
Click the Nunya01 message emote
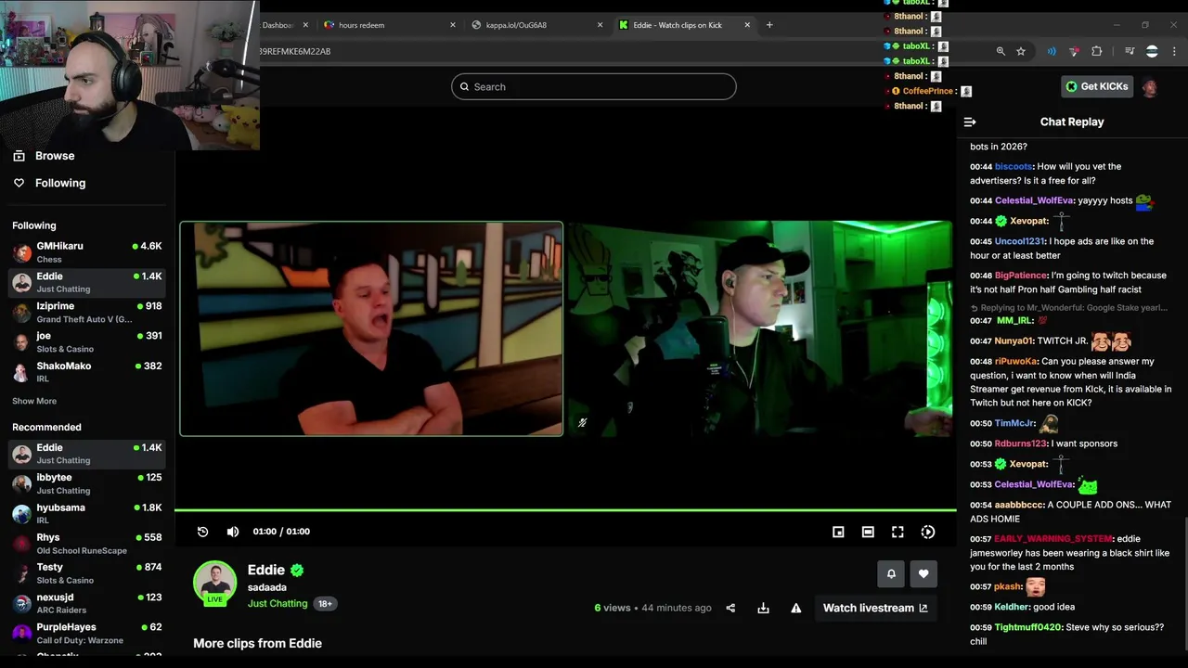1111,340
